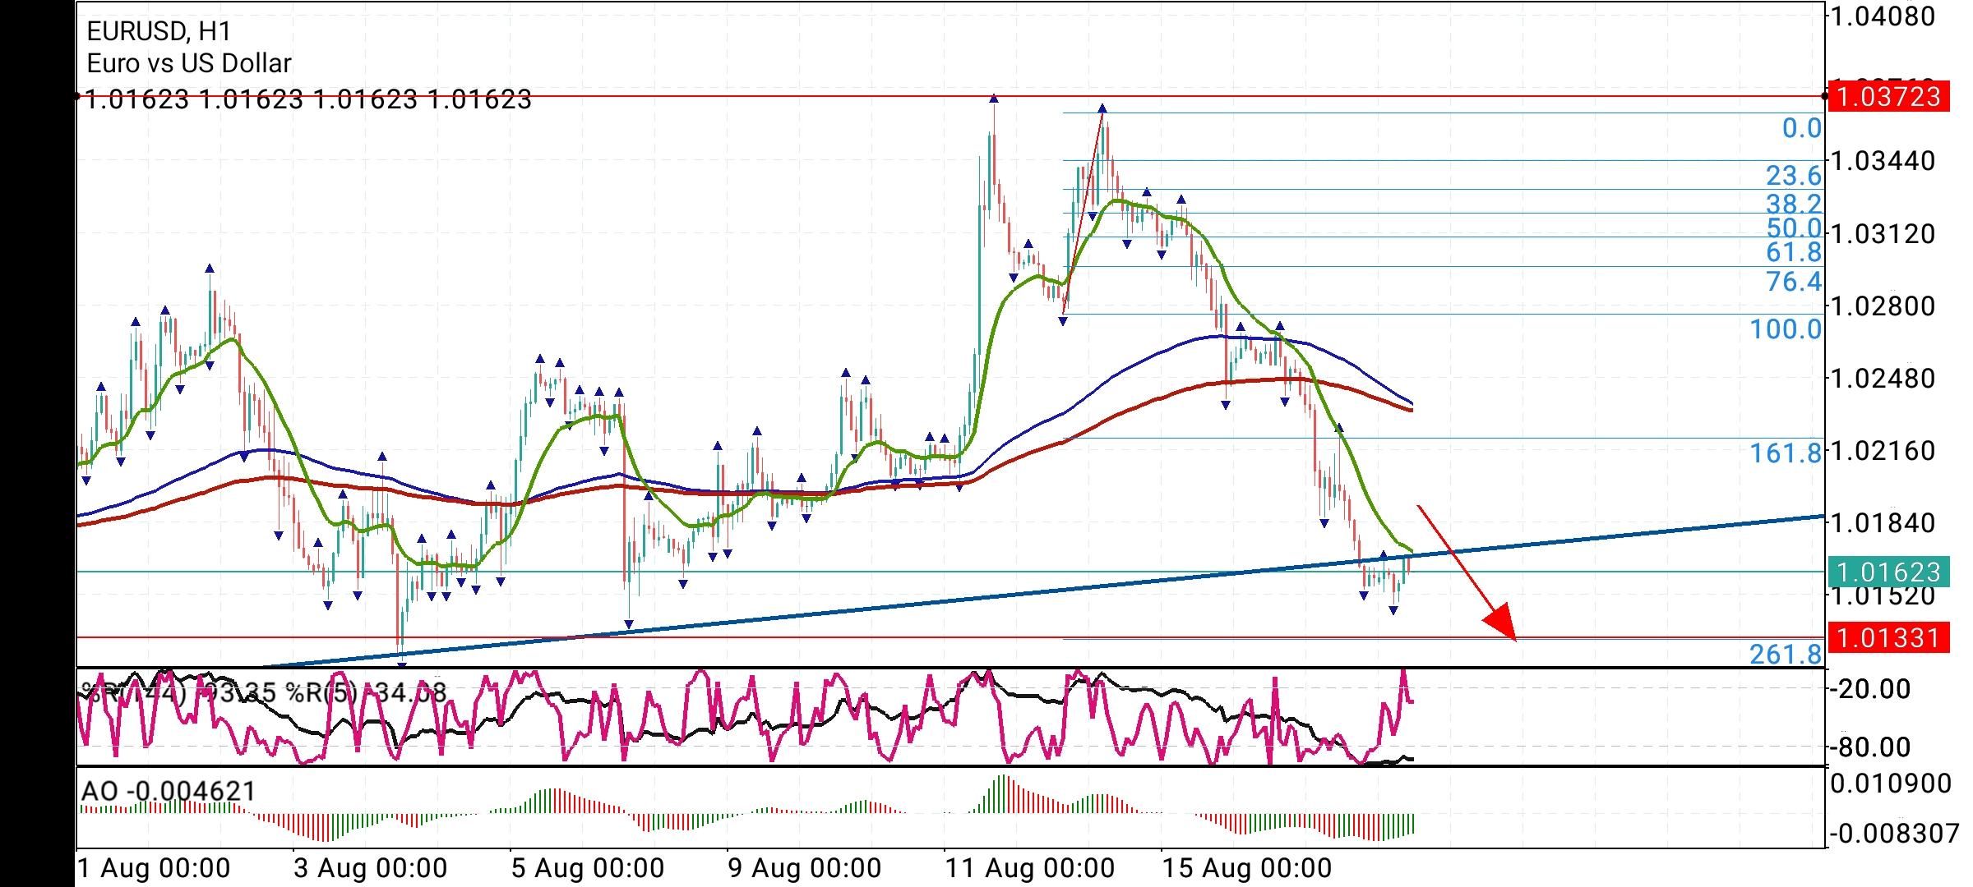
Task: Click the 5 Aug 00:00 time axis label
Action: (587, 868)
